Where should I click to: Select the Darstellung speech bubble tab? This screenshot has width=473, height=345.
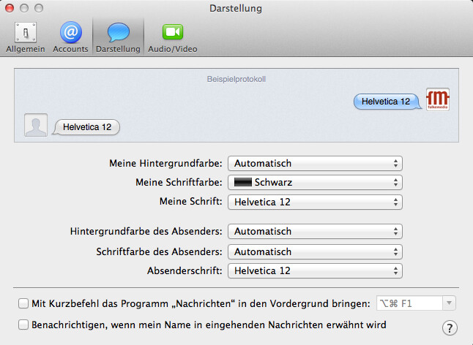click(x=118, y=37)
